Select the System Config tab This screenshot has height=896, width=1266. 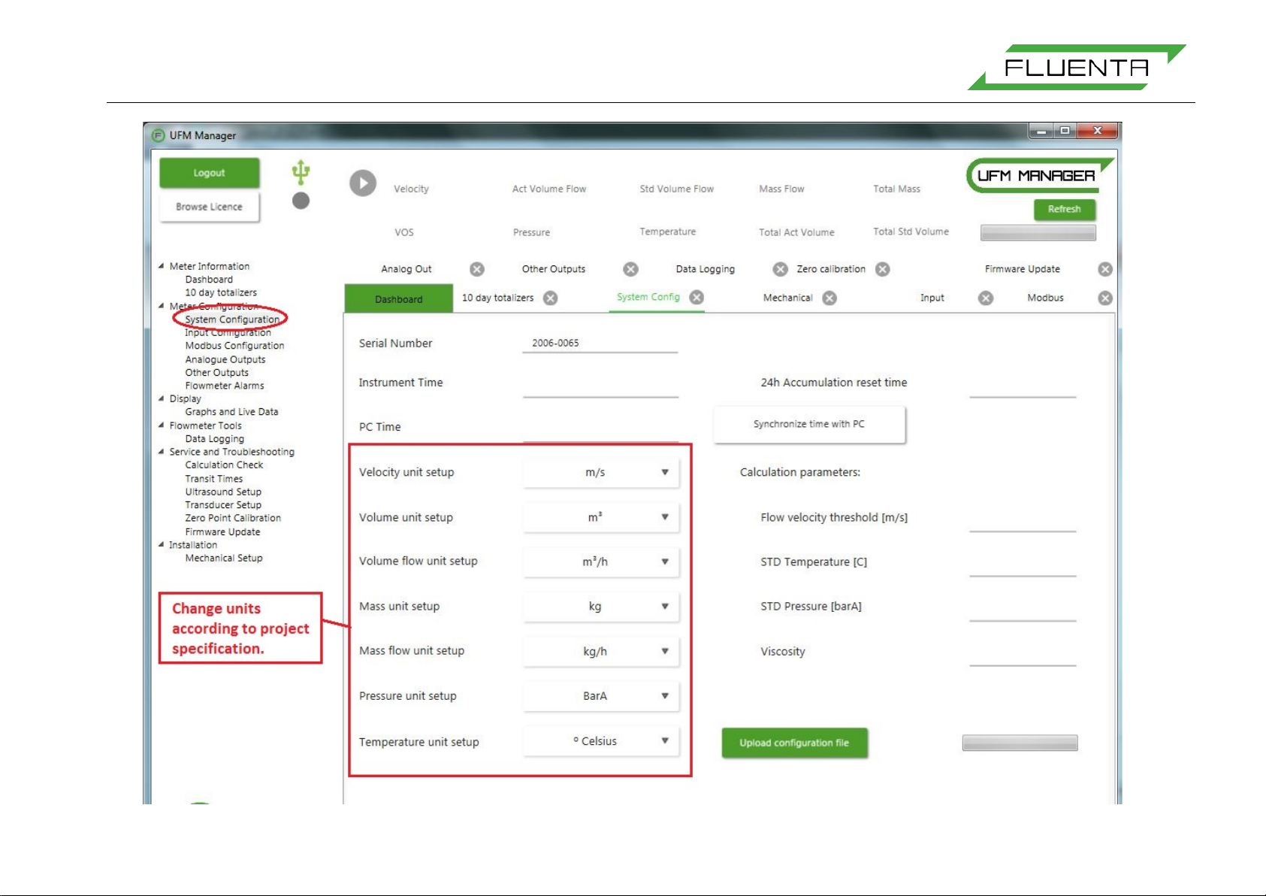648,298
